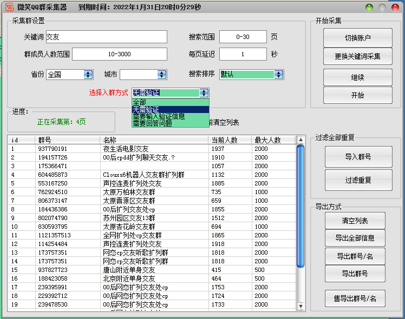Open the 搜索排序 sort dropdown
This screenshot has height=319, width=405.
(x=278, y=75)
